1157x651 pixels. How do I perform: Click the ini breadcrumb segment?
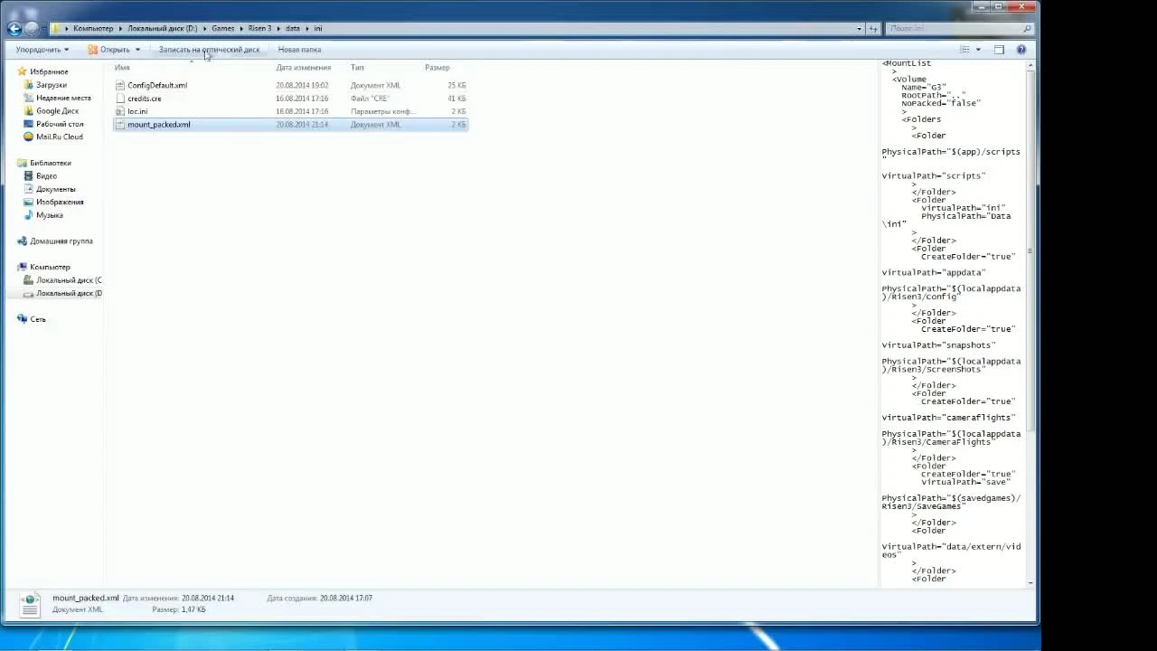tap(318, 29)
